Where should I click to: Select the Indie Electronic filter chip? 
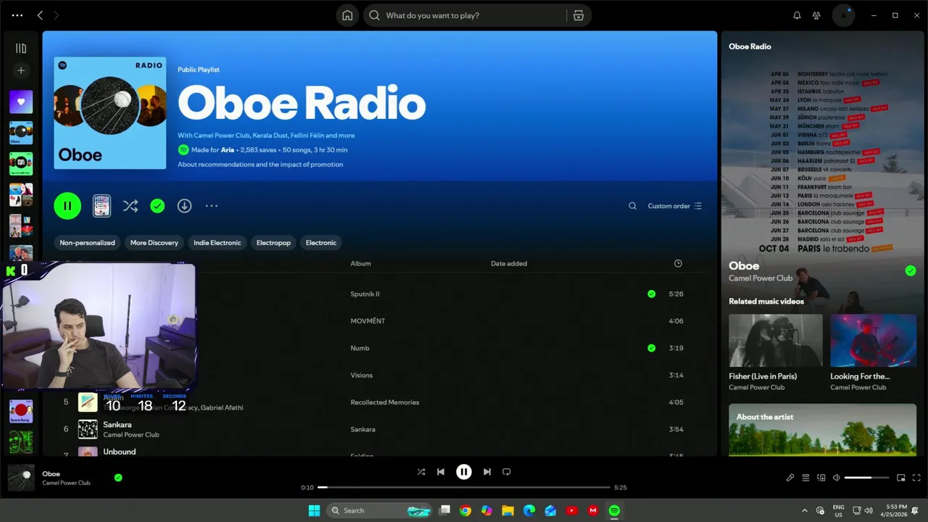[x=217, y=243]
